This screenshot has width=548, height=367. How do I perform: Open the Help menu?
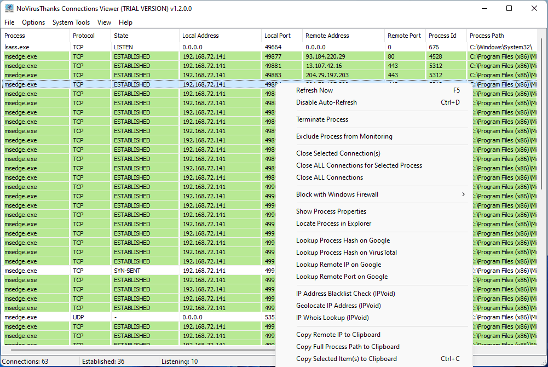coord(125,22)
